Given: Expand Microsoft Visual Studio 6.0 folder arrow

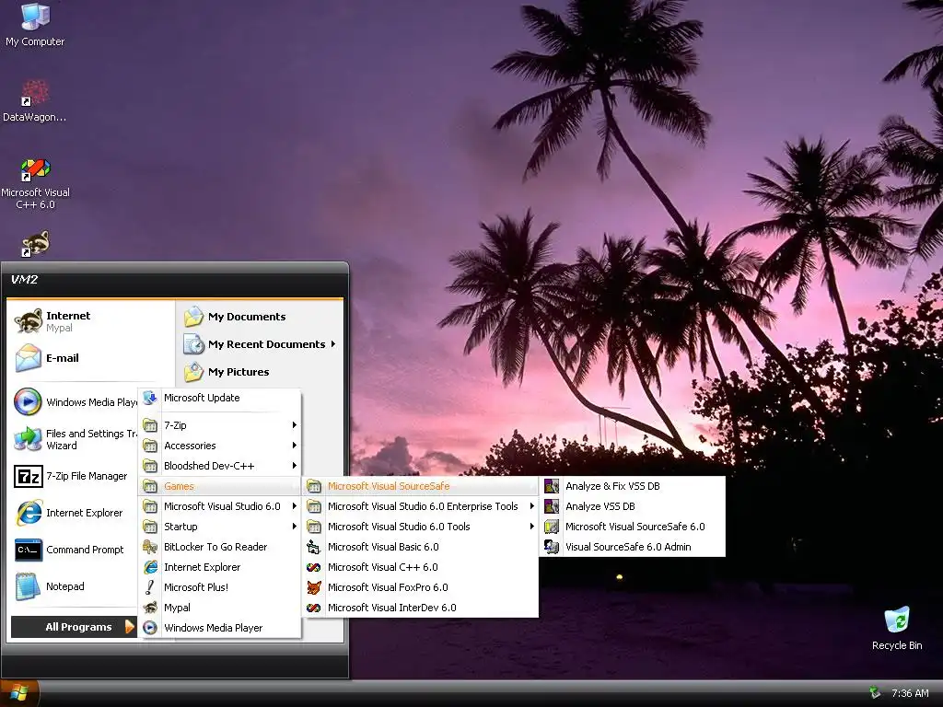Looking at the screenshot, I should click(x=294, y=506).
